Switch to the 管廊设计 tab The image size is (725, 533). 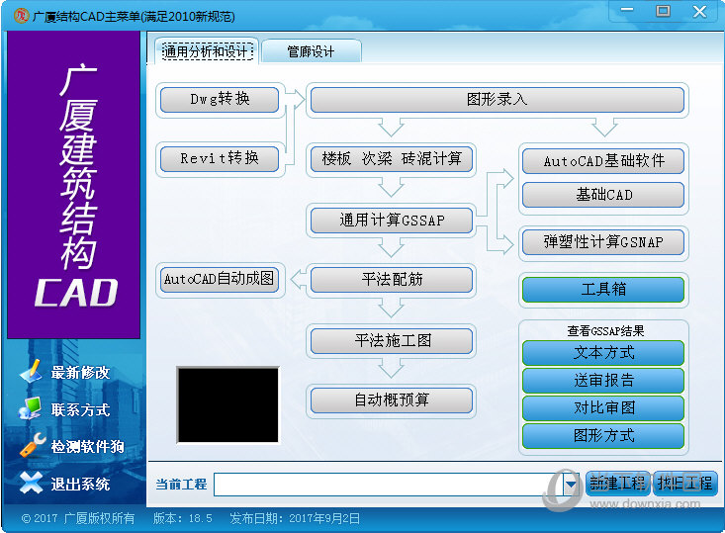pos(311,51)
